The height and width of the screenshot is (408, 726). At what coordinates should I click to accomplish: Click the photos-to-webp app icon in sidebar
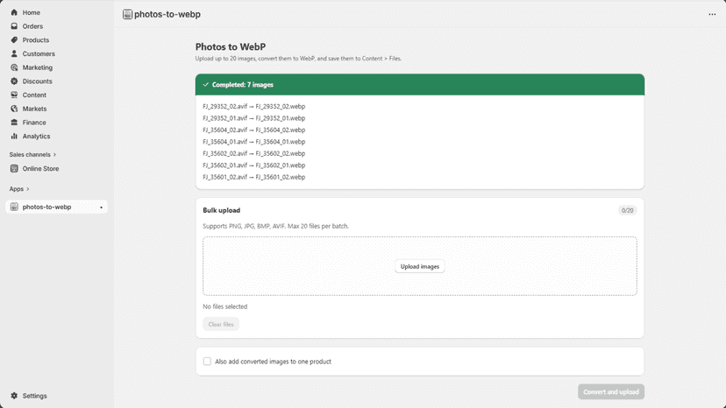(14, 207)
